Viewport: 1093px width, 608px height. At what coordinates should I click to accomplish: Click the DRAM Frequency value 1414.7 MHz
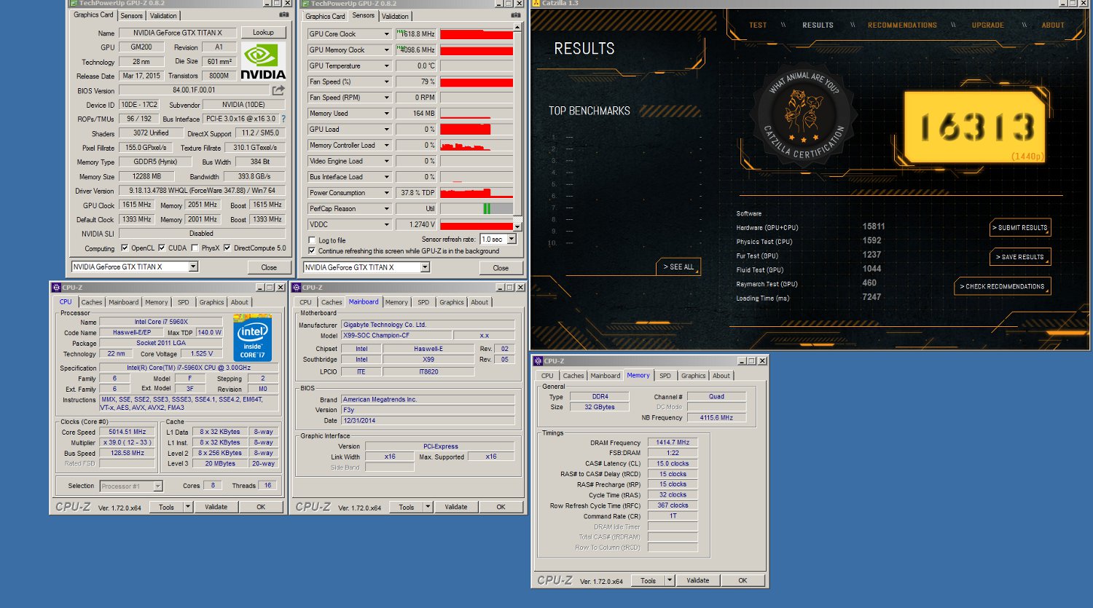click(673, 443)
